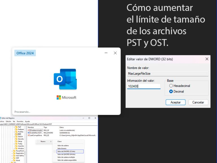Image resolution: width=217 pixels, height=163 pixels.
Task: Choose Valor de cadena múltiple
Action: click(x=68, y=157)
